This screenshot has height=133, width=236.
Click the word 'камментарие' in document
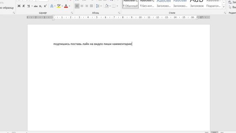pos(122,44)
